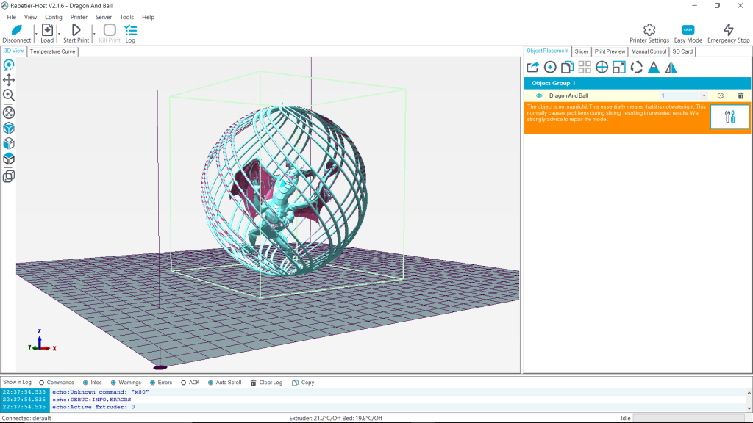
Task: Copy the Dragon And Ball object
Action: pos(567,67)
